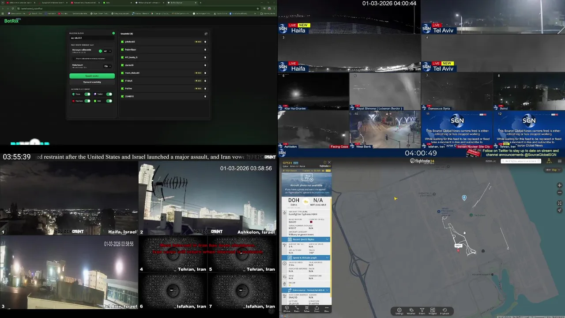Toggle YouTube platform switch
565x318 pixels.
[x=87, y=101]
